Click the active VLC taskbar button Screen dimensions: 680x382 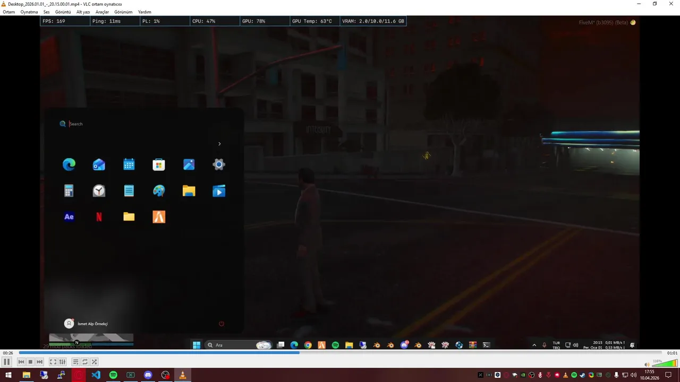183,375
